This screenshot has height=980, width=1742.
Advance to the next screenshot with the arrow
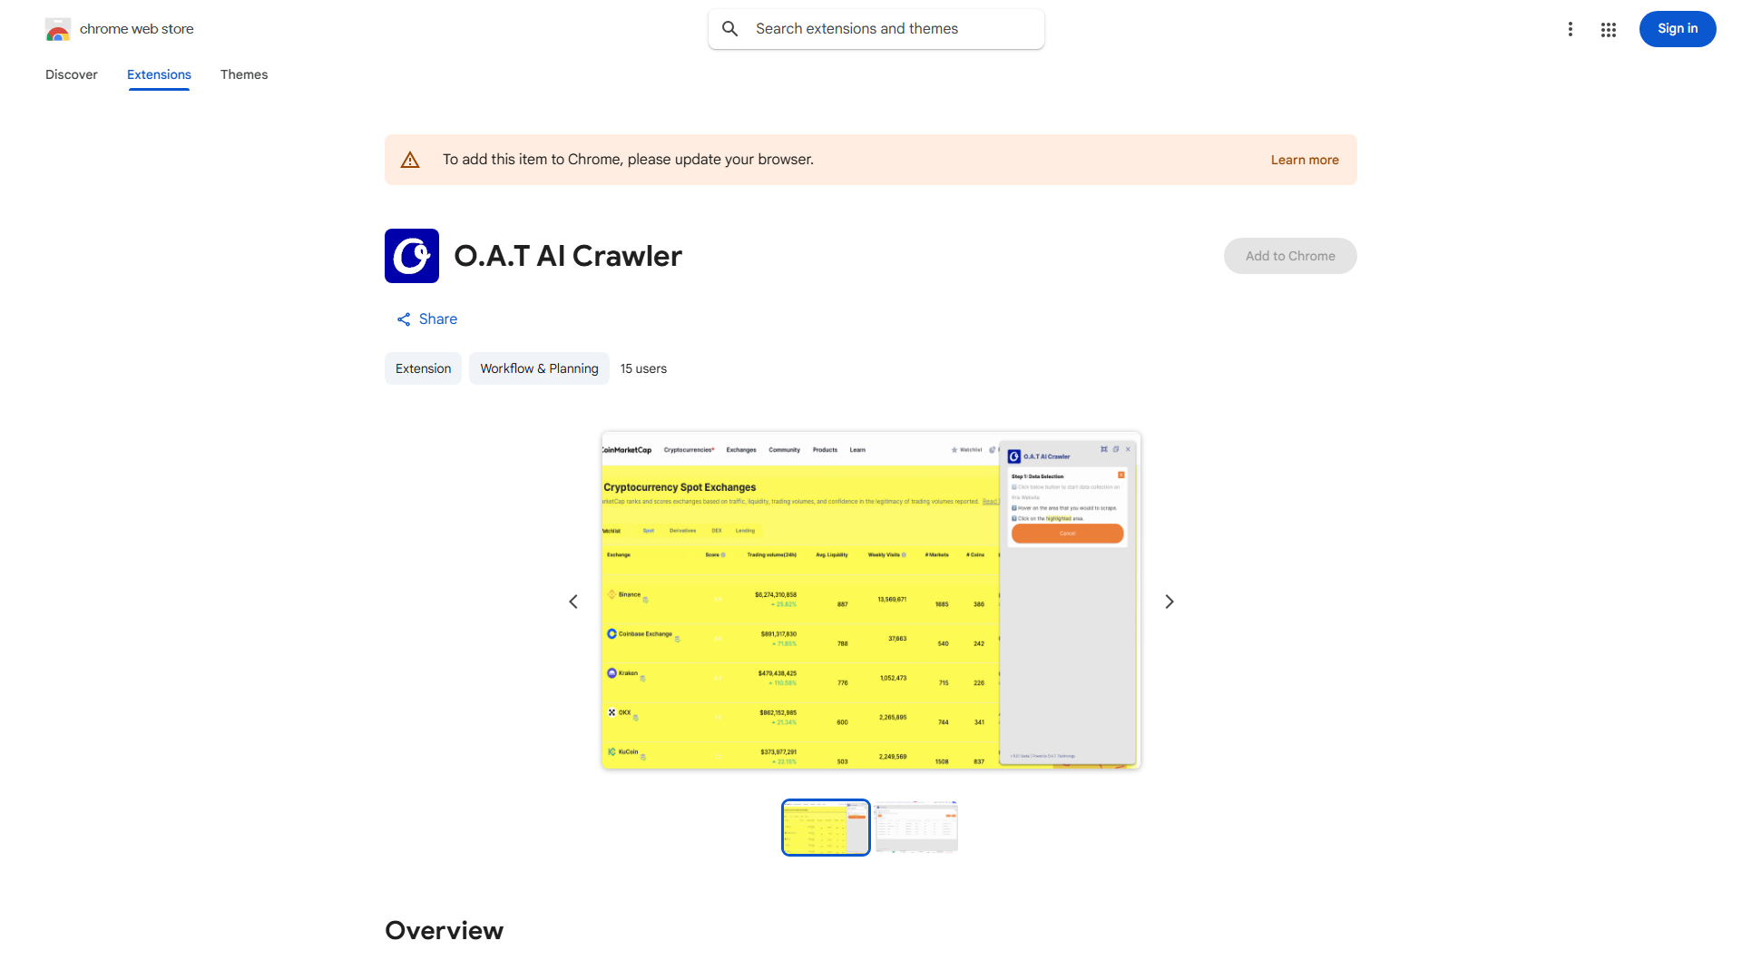point(1169,601)
